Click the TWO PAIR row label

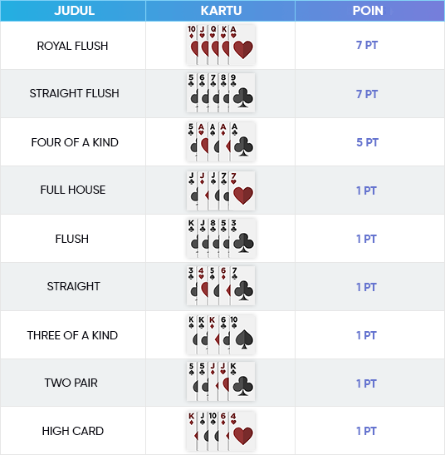pos(71,383)
